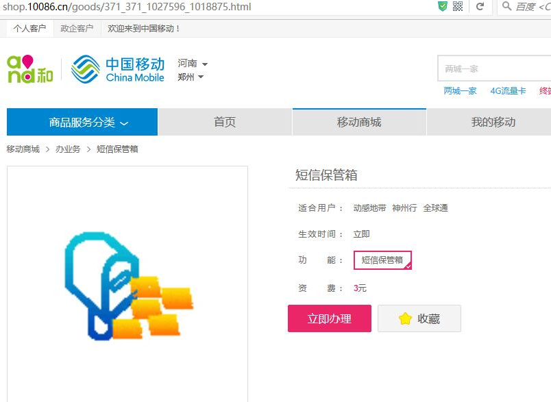The width and height of the screenshot is (551, 402).
Task: Click the yellow star on 收藏 button
Action: [x=405, y=318]
